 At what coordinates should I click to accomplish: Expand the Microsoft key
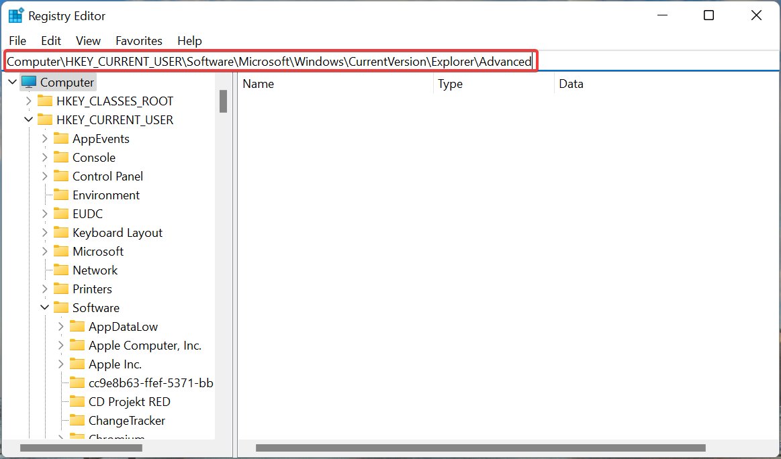pyautogui.click(x=44, y=252)
